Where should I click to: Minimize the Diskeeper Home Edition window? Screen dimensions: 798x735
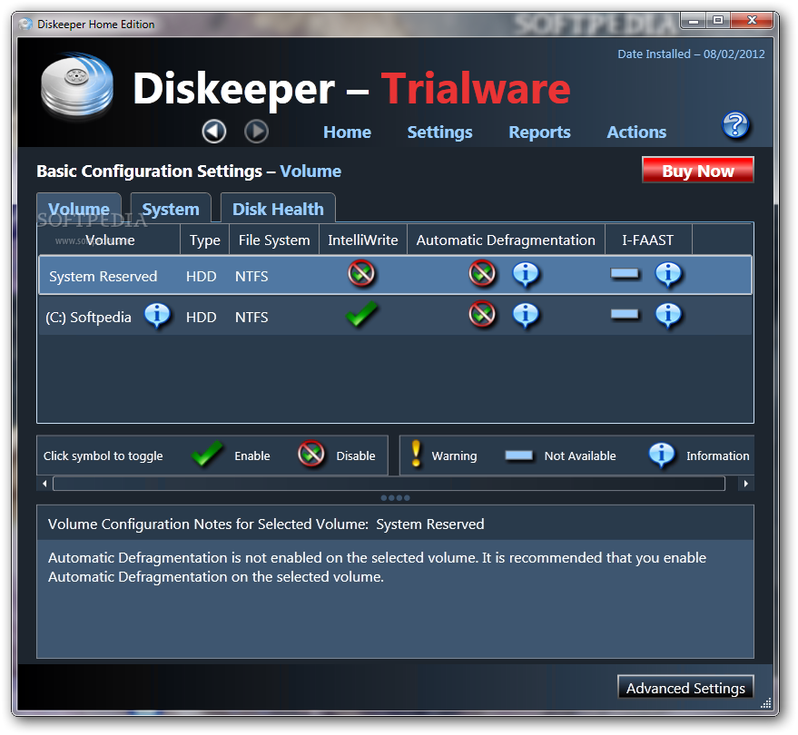tap(694, 21)
